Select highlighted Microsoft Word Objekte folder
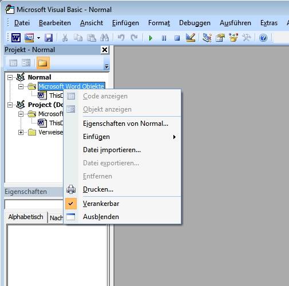This screenshot has width=289, height=286. 72,86
